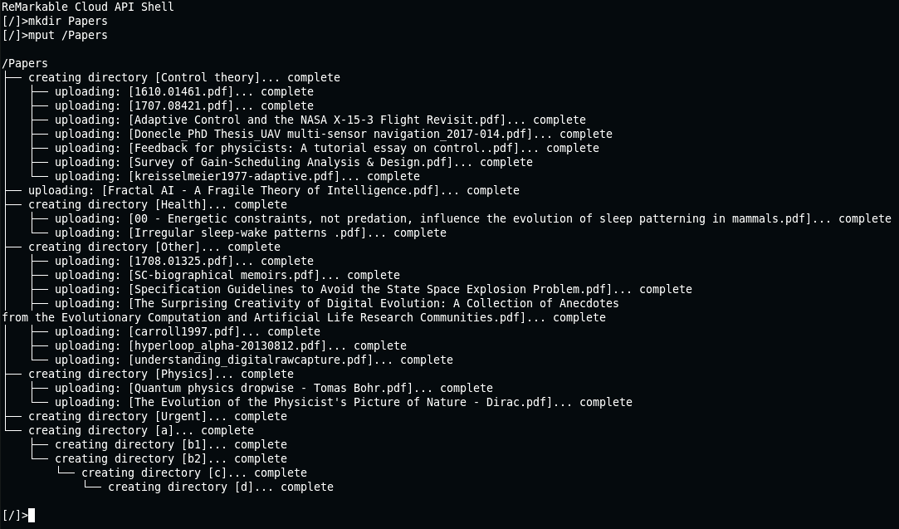Click the Control theory directory line

[184, 77]
